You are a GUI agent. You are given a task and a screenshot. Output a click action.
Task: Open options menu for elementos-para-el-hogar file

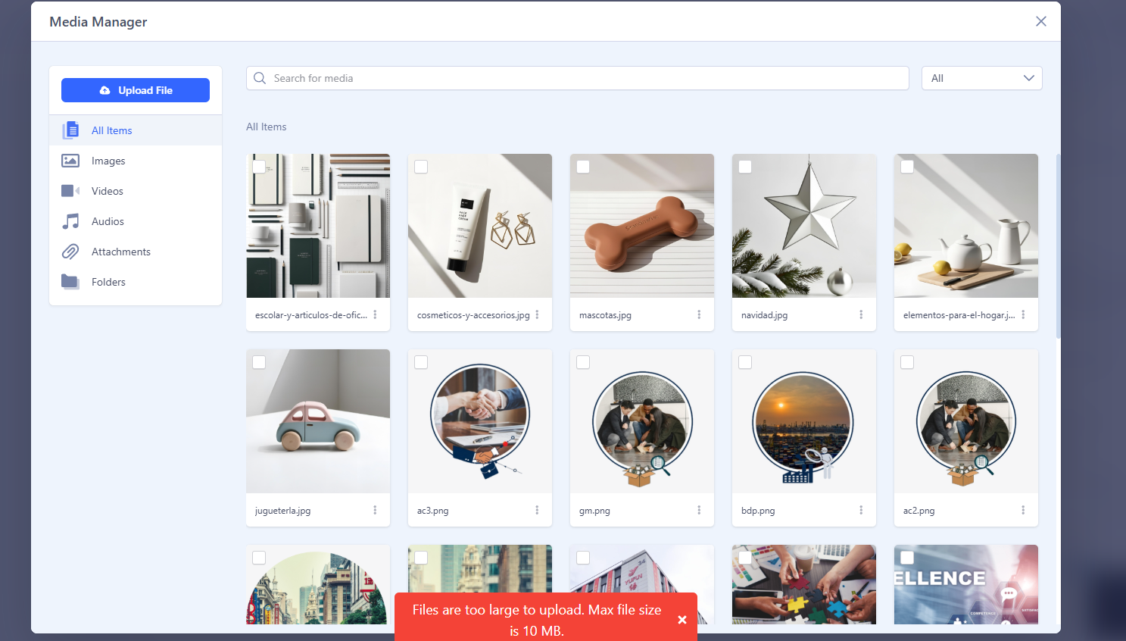(1023, 314)
